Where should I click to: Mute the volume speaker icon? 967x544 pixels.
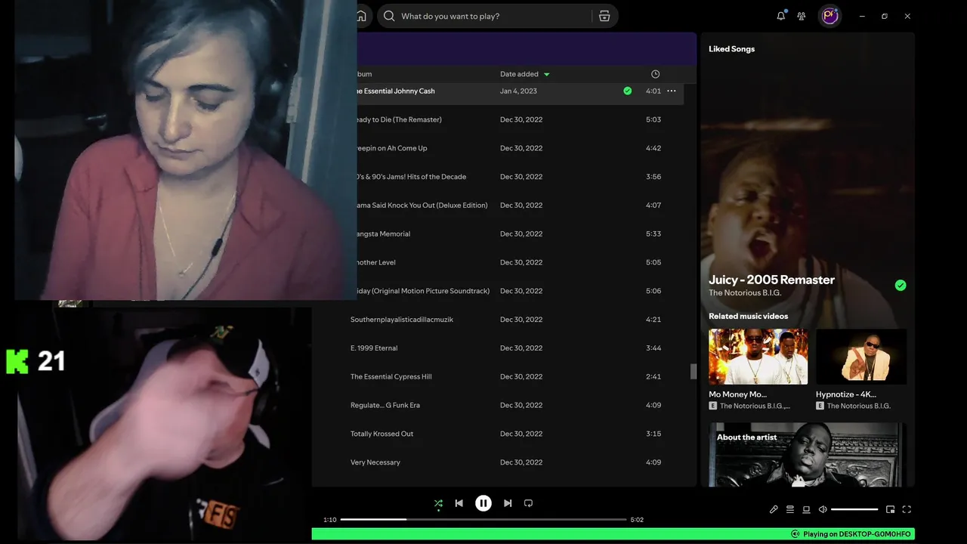[823, 509]
